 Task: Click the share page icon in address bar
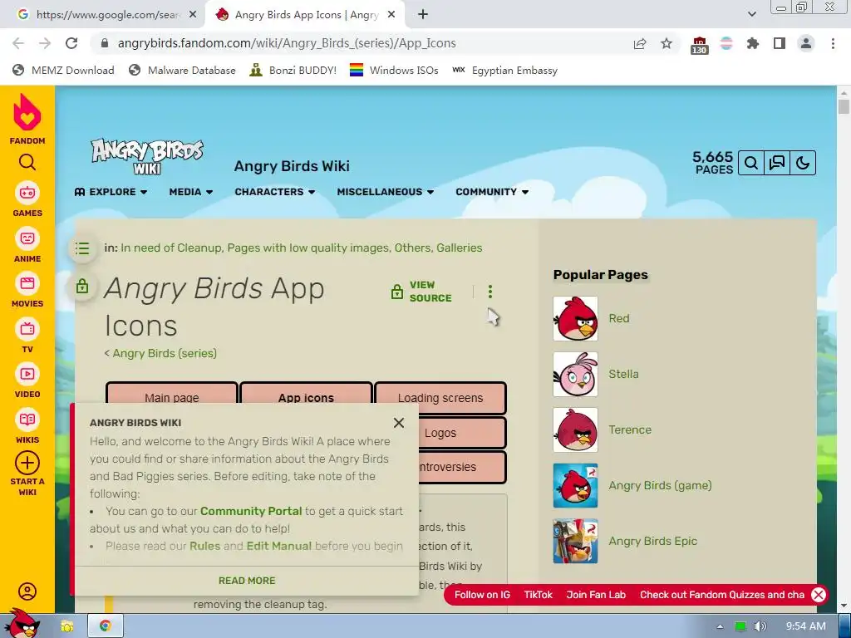640,43
